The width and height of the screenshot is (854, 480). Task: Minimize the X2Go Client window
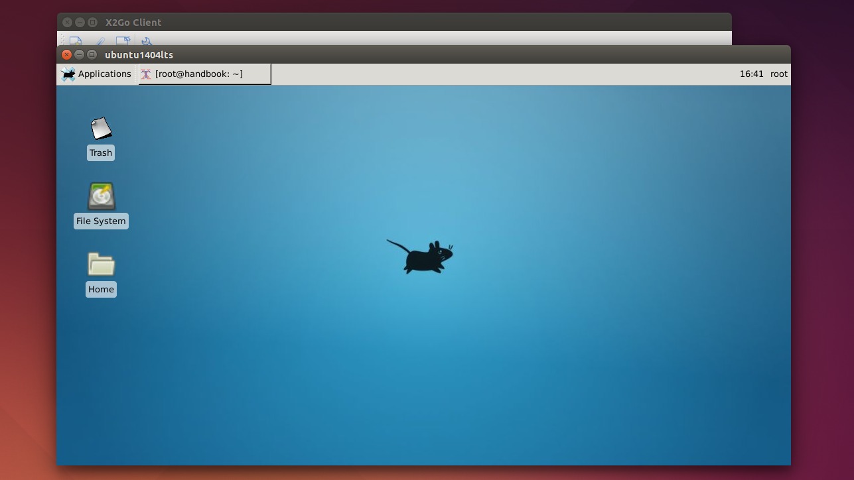coord(80,22)
